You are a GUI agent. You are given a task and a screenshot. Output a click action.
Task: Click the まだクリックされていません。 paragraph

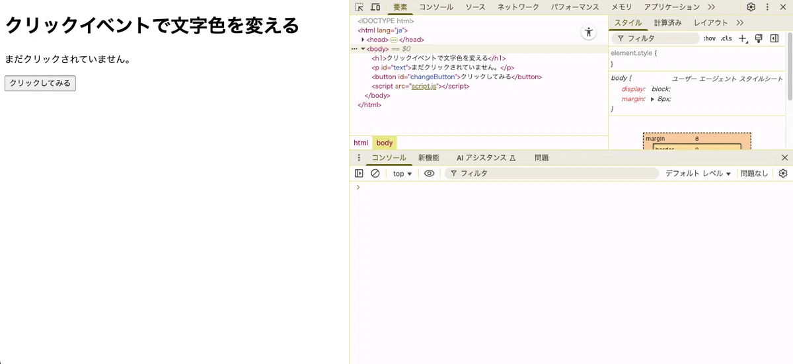click(67, 59)
